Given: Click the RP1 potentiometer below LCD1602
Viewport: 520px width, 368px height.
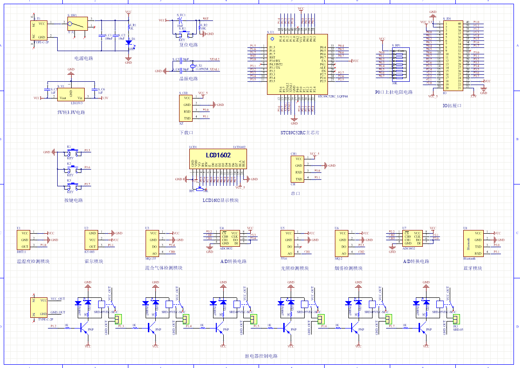Looking at the screenshot, I should pyautogui.click(x=200, y=189).
